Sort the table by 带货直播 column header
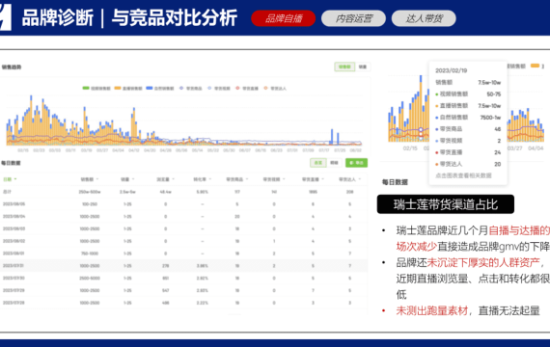The height and width of the screenshot is (347, 550). (313, 179)
